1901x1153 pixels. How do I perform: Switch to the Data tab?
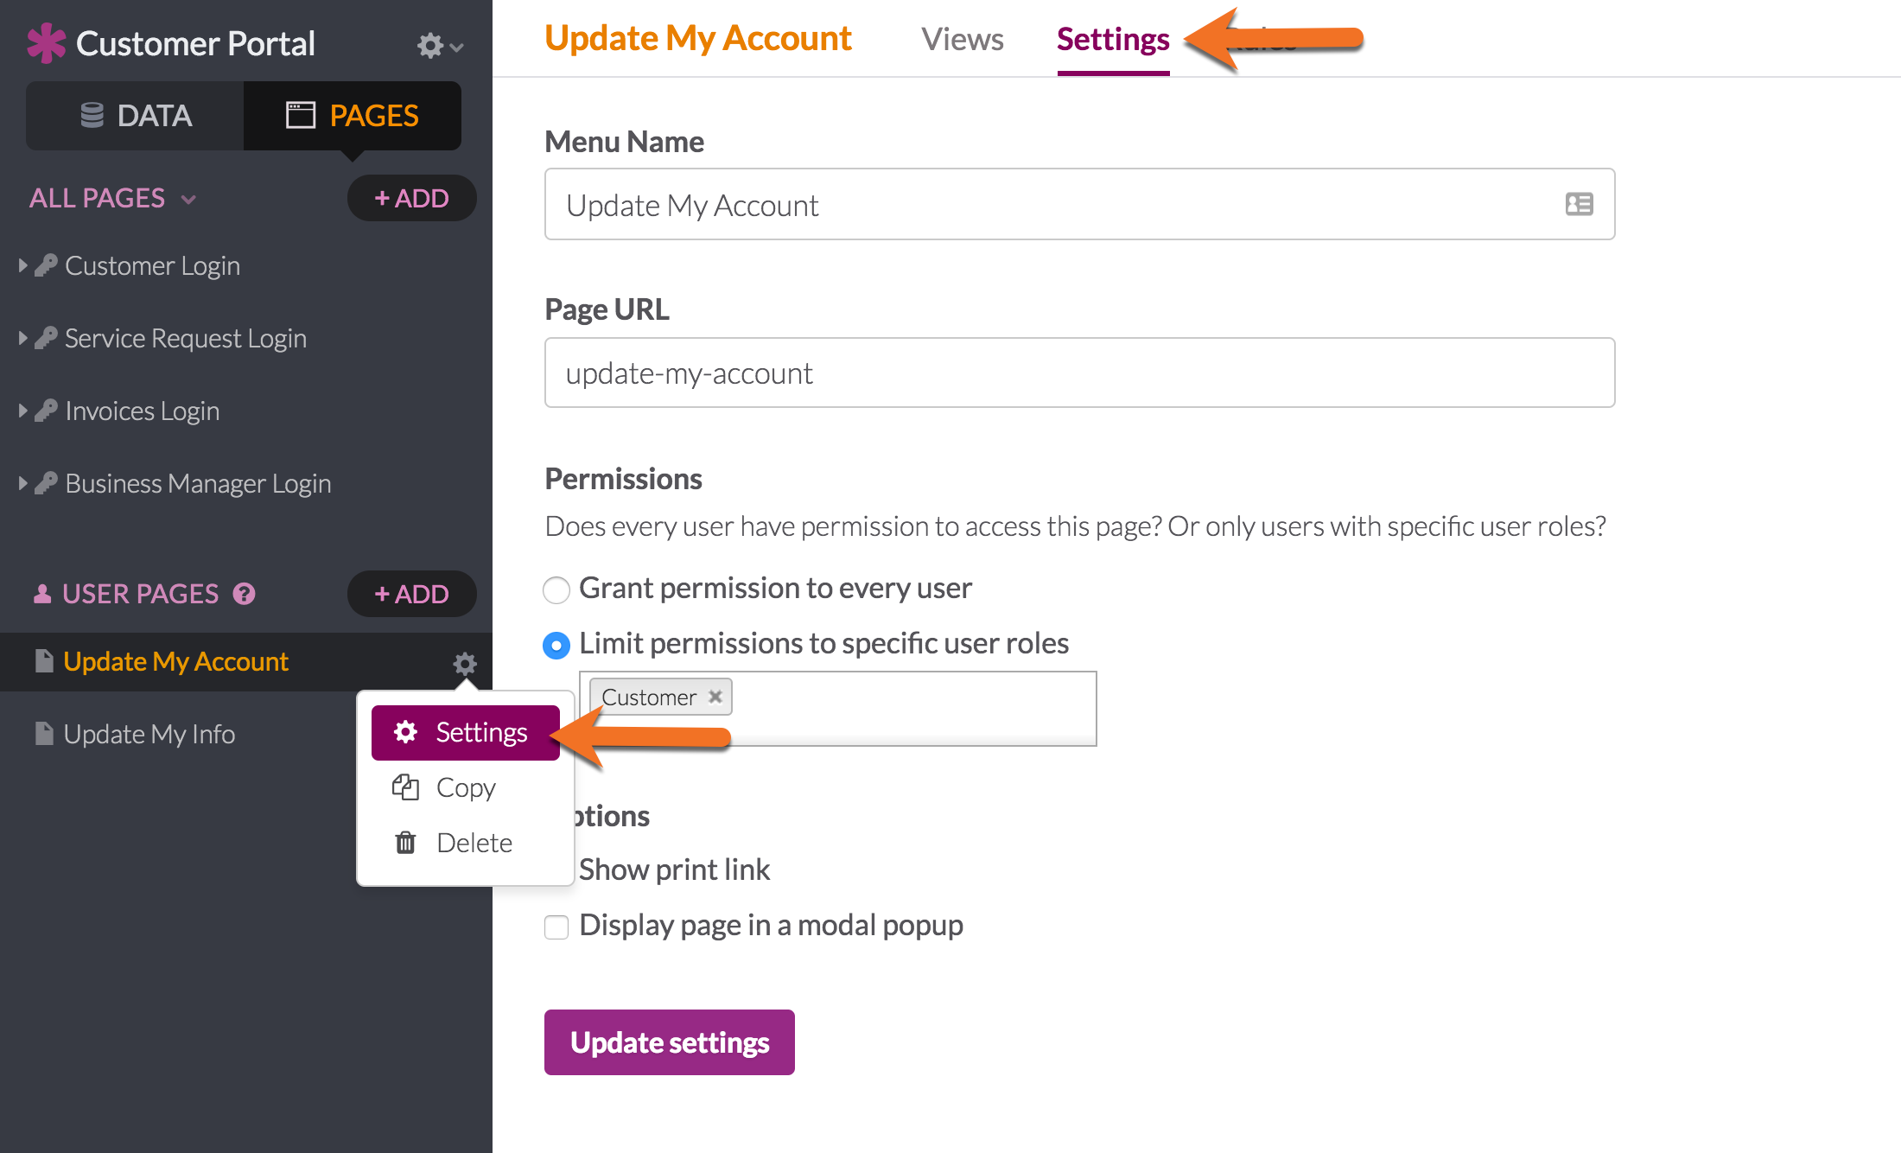(136, 116)
